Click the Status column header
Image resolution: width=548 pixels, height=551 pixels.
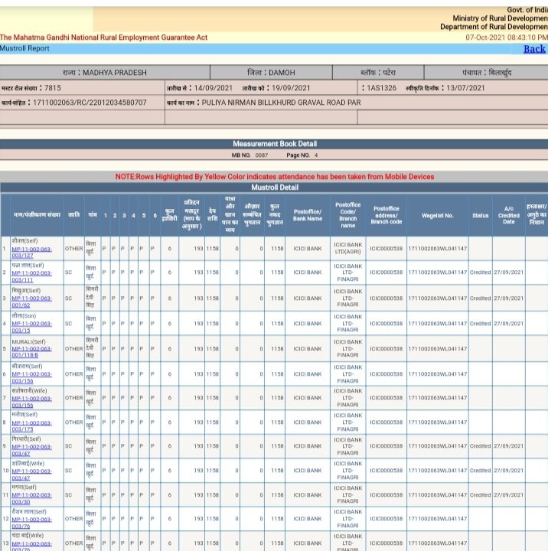click(x=480, y=215)
